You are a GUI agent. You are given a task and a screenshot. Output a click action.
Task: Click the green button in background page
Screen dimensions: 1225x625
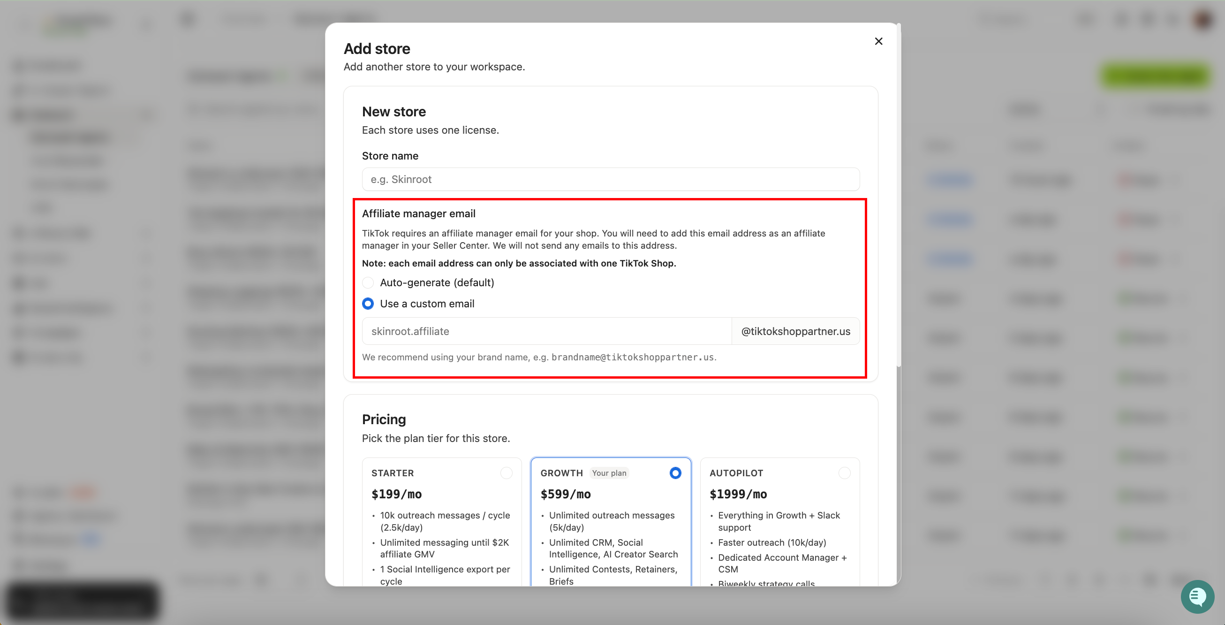pyautogui.click(x=1156, y=75)
